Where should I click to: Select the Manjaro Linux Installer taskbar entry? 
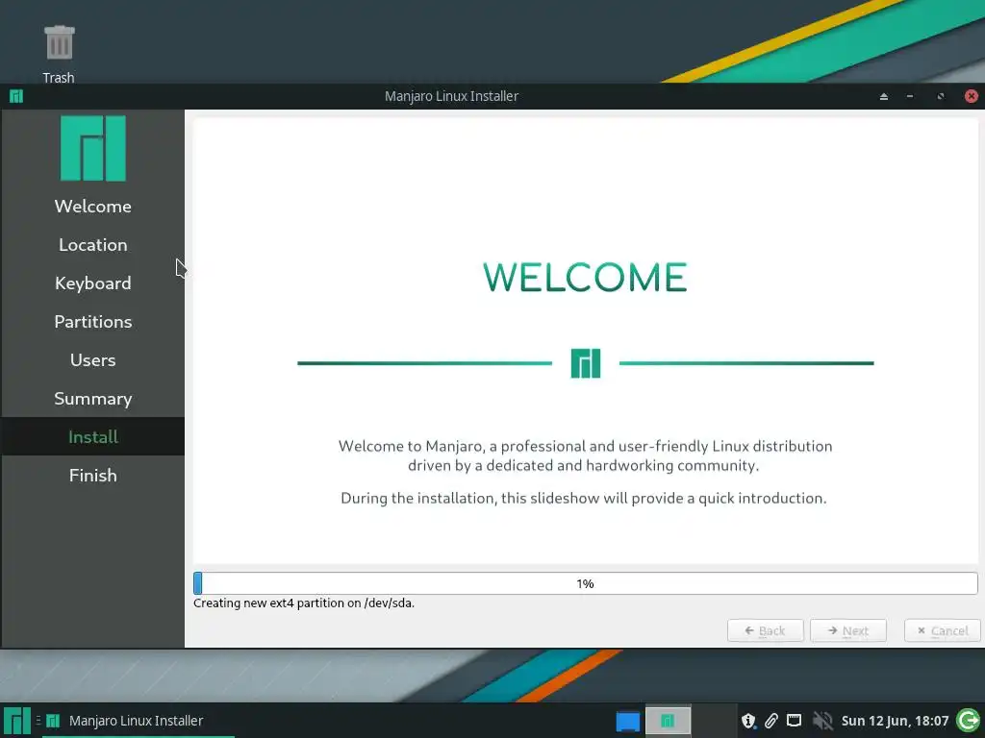[x=139, y=721]
